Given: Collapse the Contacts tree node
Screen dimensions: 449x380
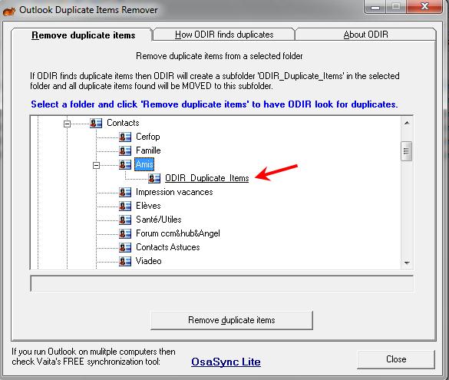Looking at the screenshot, I should tap(67, 124).
